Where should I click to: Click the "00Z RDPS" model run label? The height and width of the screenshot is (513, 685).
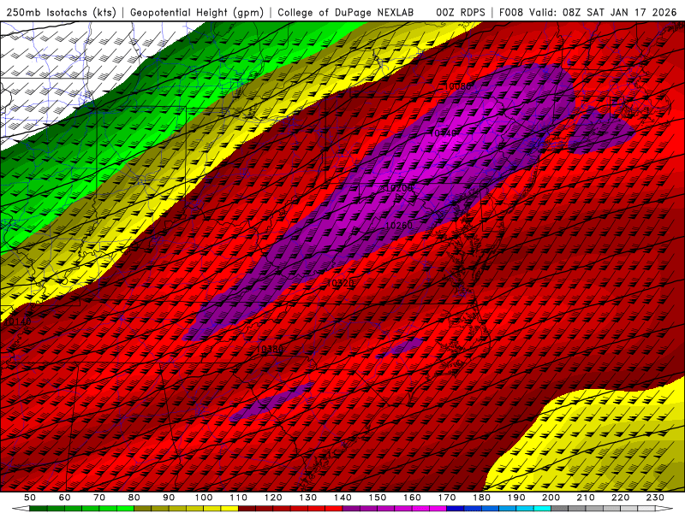click(461, 12)
